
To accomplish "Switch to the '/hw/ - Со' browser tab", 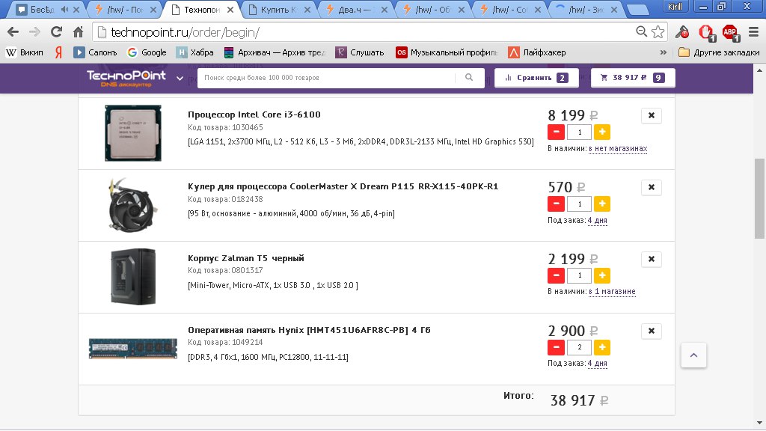I will click(x=510, y=9).
